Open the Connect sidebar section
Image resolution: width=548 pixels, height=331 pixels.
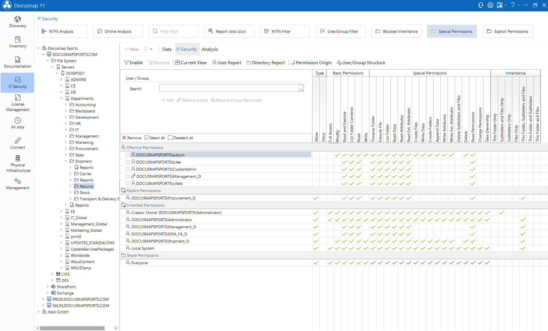[17, 144]
